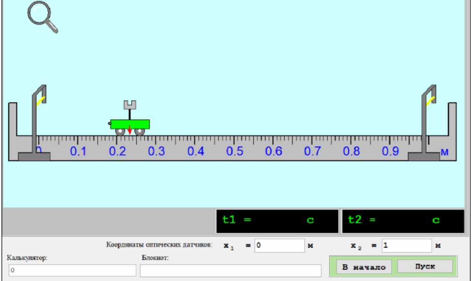Click the Калькулятор: label
Image resolution: width=472 pixels, height=281 pixels.
tap(27, 258)
